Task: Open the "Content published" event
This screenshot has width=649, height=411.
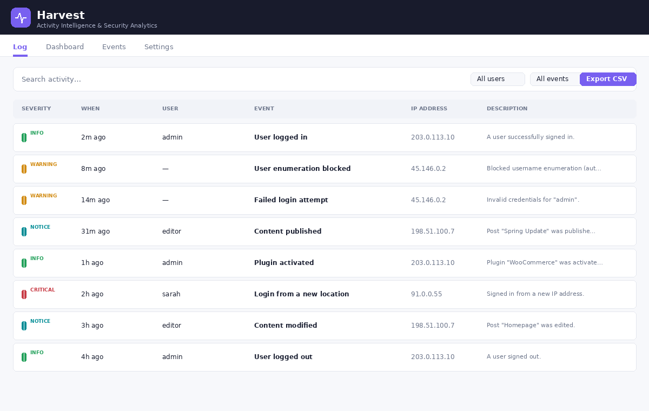Action: pos(288,231)
